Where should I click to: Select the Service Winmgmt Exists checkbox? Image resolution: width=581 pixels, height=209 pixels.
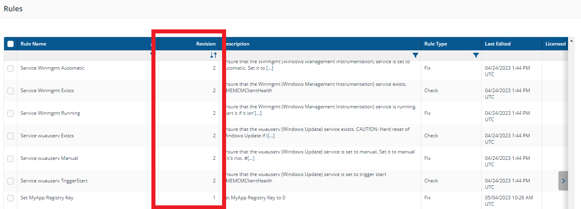click(x=10, y=91)
